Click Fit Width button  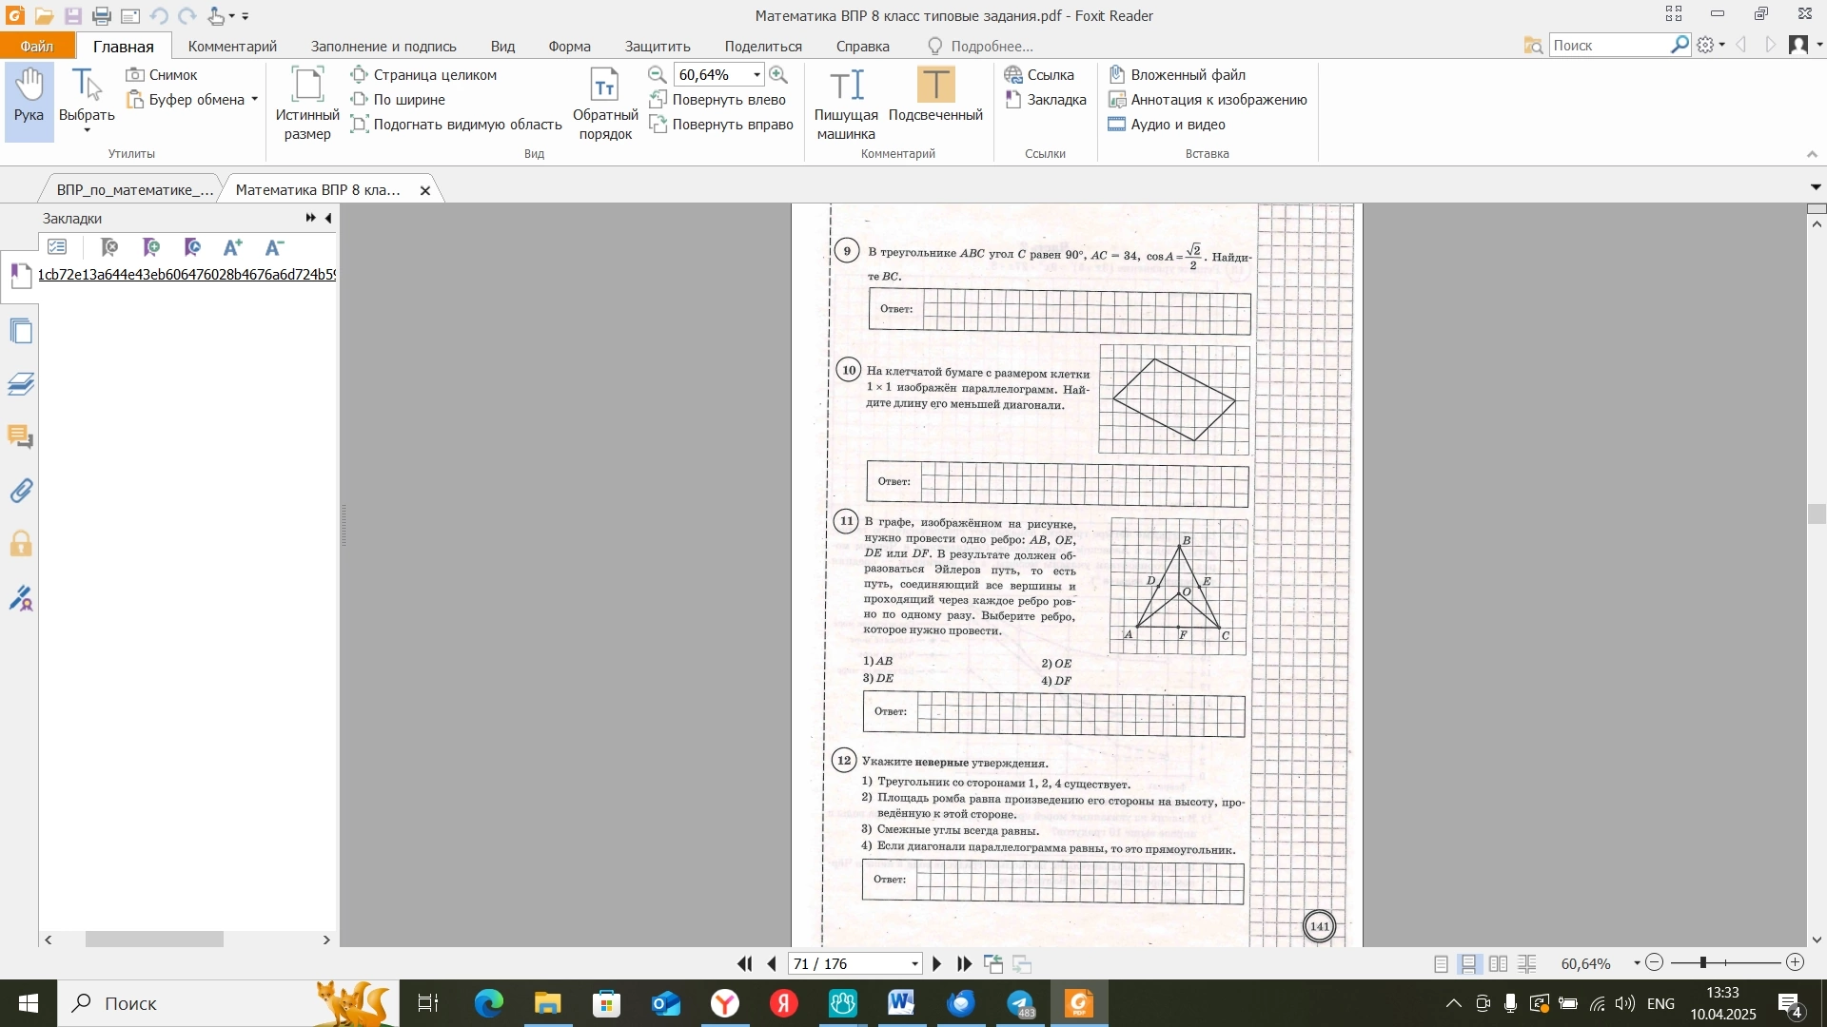pos(398,99)
